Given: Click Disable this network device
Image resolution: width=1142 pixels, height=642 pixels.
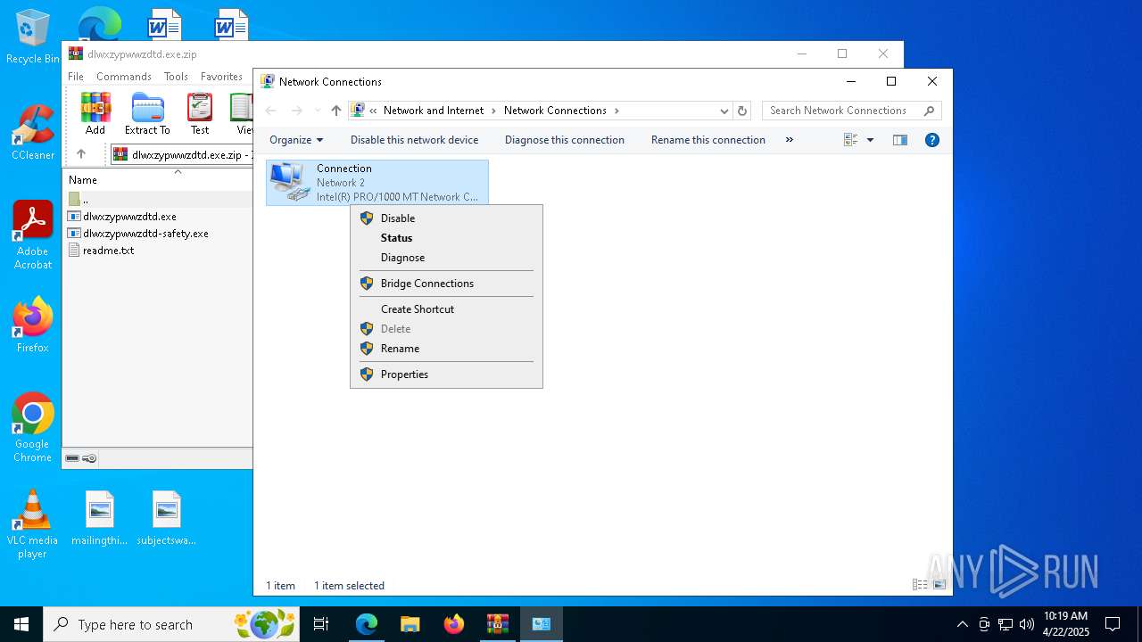Looking at the screenshot, I should pyautogui.click(x=414, y=140).
